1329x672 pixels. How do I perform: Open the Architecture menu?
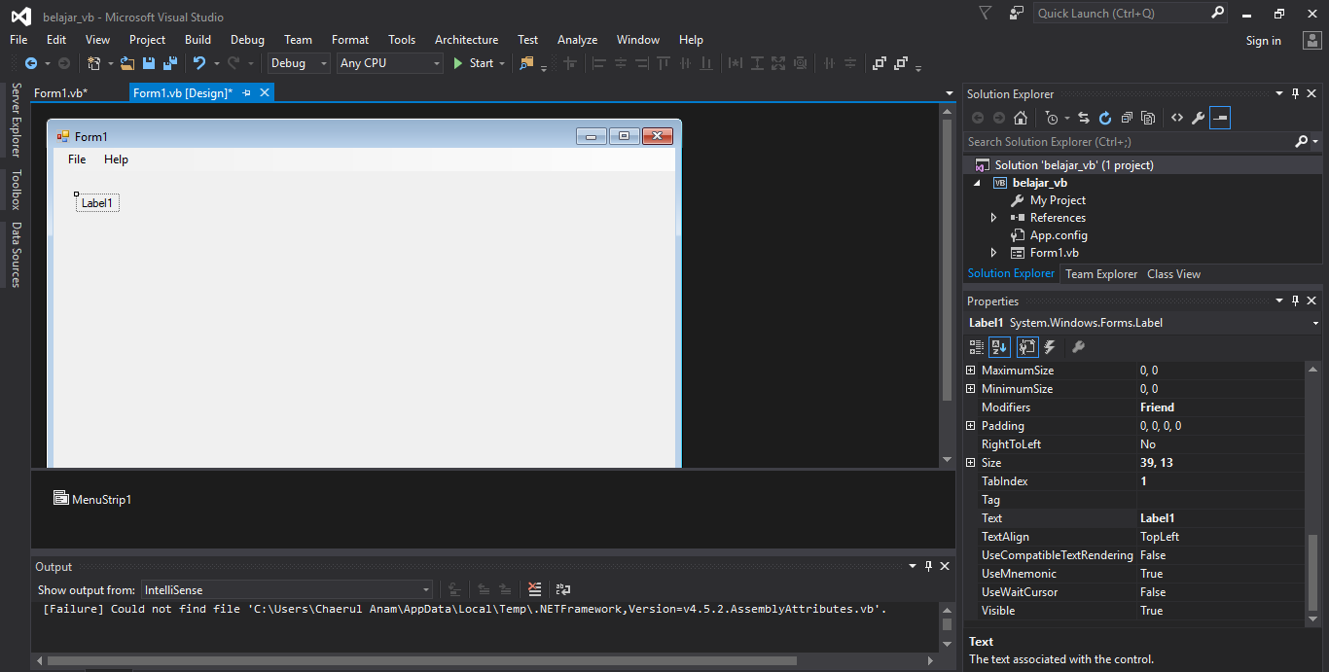pyautogui.click(x=466, y=40)
